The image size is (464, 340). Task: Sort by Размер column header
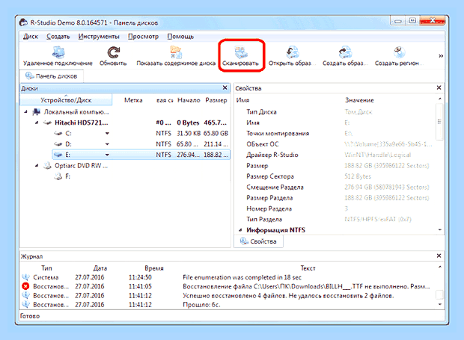[216, 100]
